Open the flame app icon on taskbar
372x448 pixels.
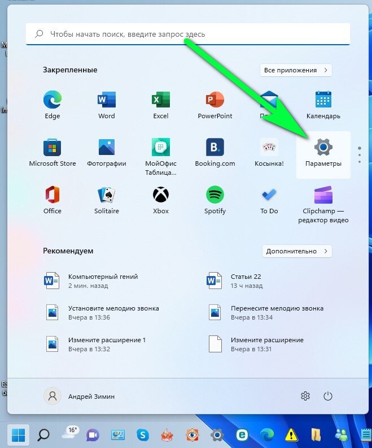[x=167, y=435]
